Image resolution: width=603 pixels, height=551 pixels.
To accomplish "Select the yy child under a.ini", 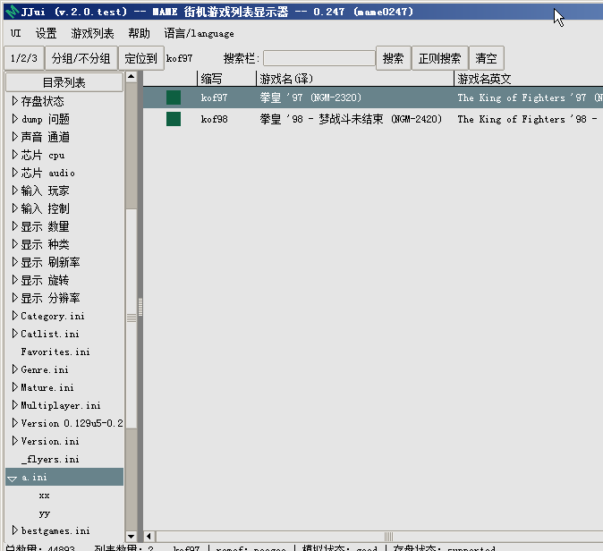I will pyautogui.click(x=44, y=513).
